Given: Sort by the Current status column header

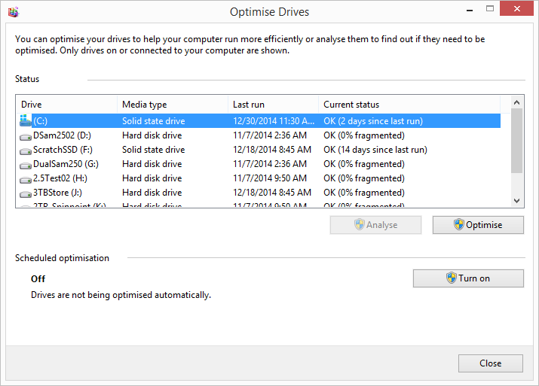Looking at the screenshot, I should pos(409,105).
